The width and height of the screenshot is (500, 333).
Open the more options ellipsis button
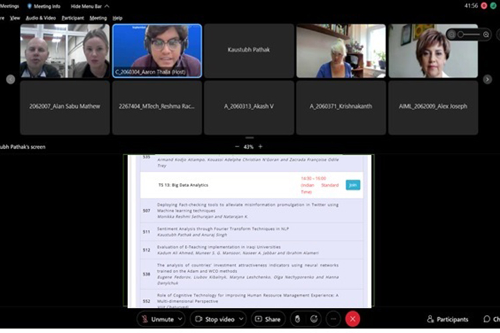333,319
